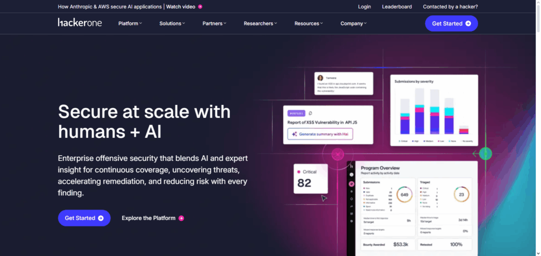
Task: Expand the Company menu
Action: (x=353, y=23)
